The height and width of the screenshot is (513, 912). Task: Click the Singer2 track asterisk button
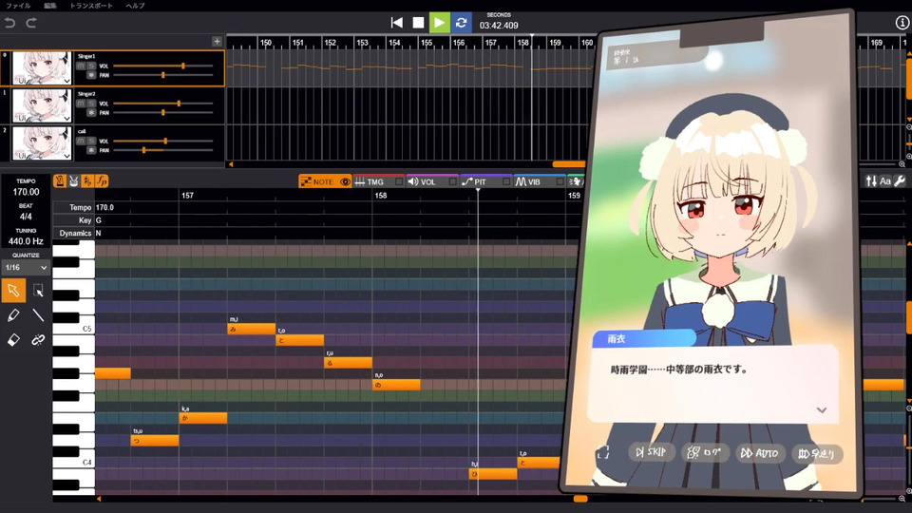(91, 113)
